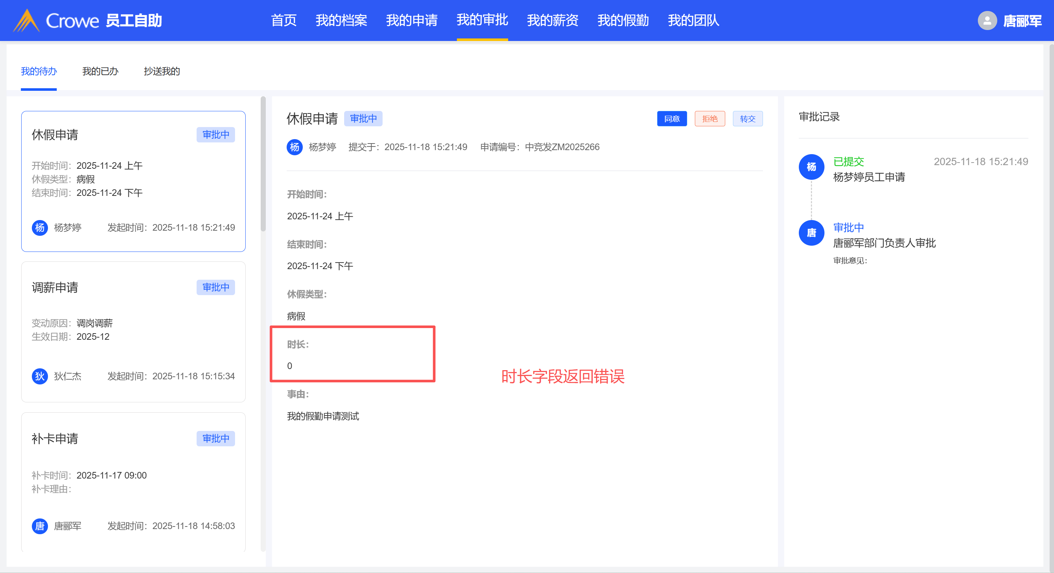Go to 我的假勤 in navigation bar
The height and width of the screenshot is (573, 1054).
[623, 21]
